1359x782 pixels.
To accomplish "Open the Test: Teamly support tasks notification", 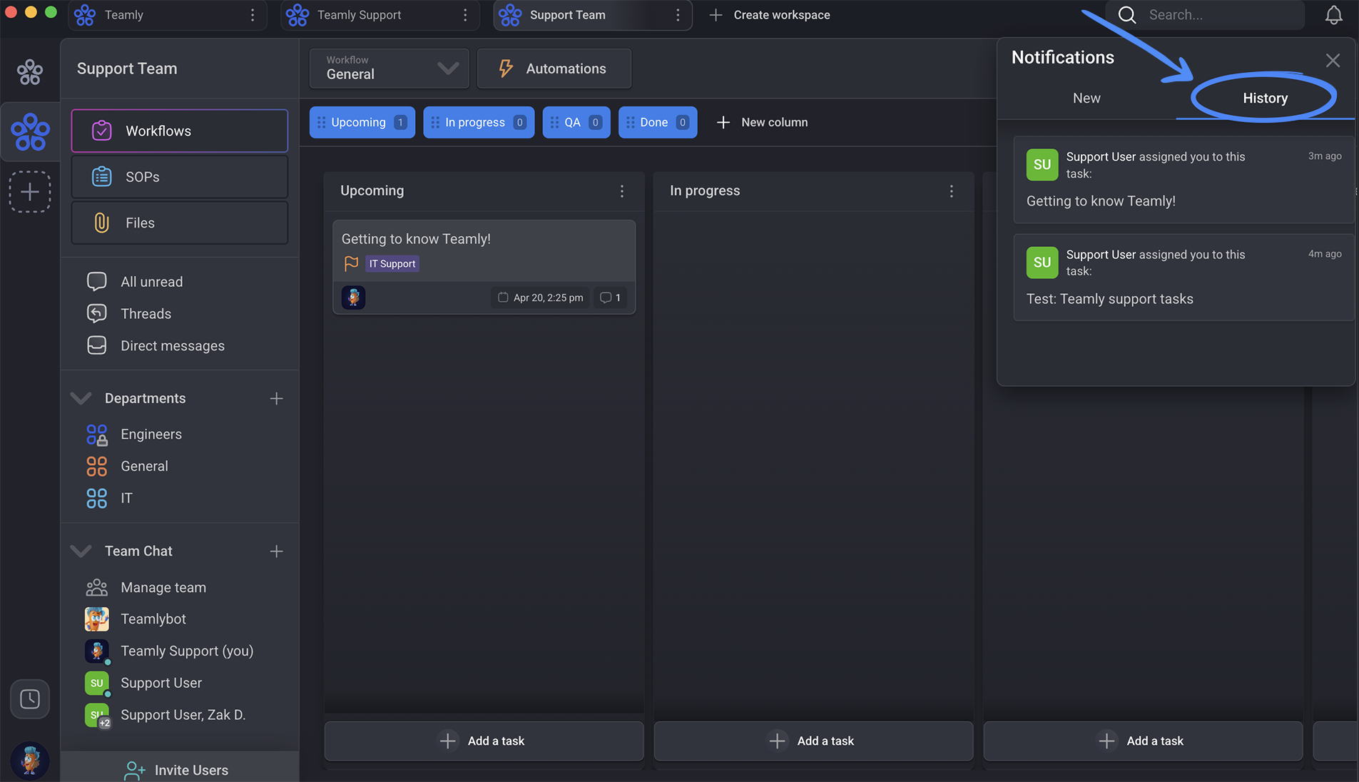I will tap(1184, 277).
